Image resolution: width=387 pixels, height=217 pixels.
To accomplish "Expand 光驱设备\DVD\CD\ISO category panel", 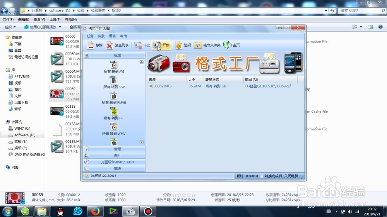I will tap(114, 162).
